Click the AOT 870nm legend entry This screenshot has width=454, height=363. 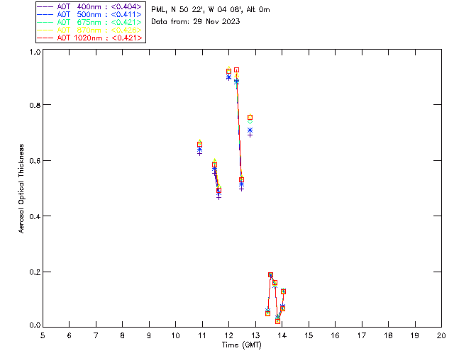[x=90, y=30]
